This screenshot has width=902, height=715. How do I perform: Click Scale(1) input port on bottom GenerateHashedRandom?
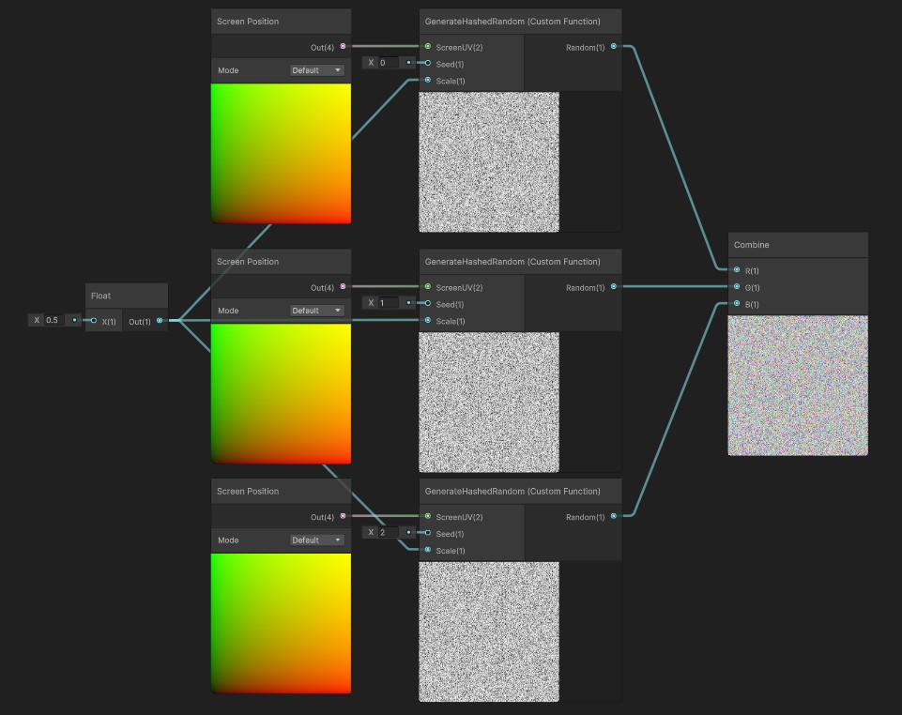(428, 550)
